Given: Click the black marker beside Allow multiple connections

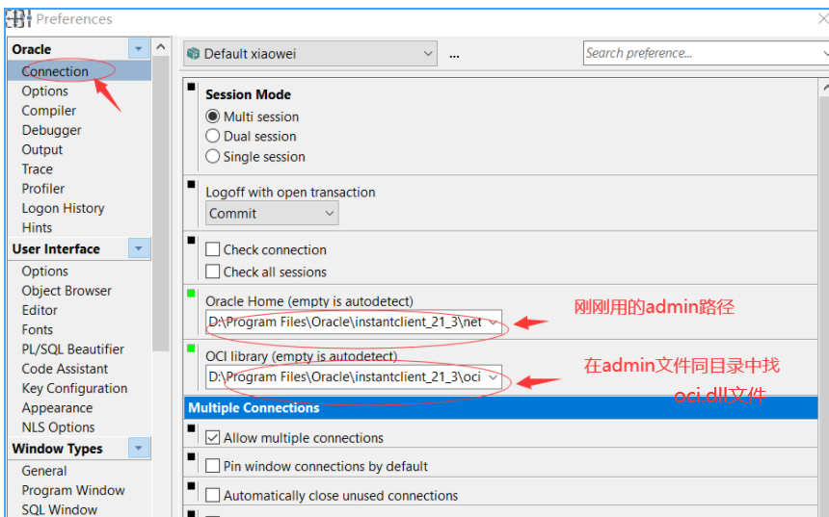Looking at the screenshot, I should click(x=192, y=428).
